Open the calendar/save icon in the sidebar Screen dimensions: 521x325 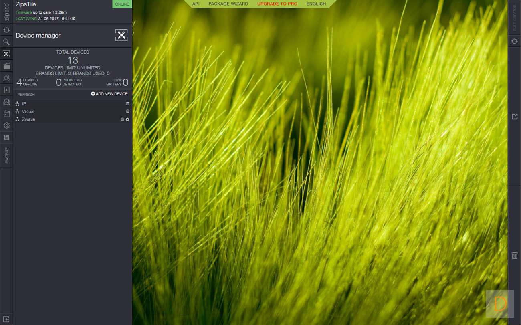[6, 137]
